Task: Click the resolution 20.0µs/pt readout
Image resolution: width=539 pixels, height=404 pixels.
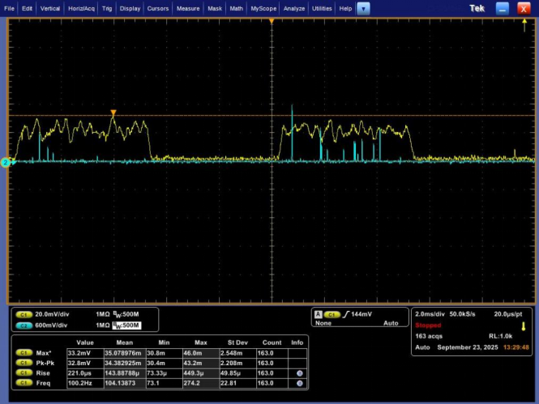Action: click(508, 314)
